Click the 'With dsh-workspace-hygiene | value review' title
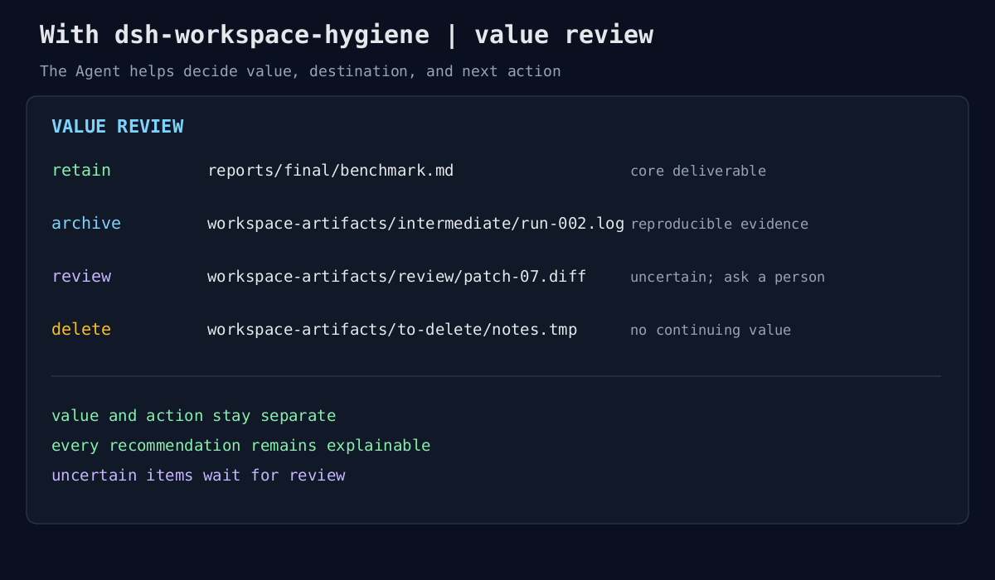 (347, 35)
